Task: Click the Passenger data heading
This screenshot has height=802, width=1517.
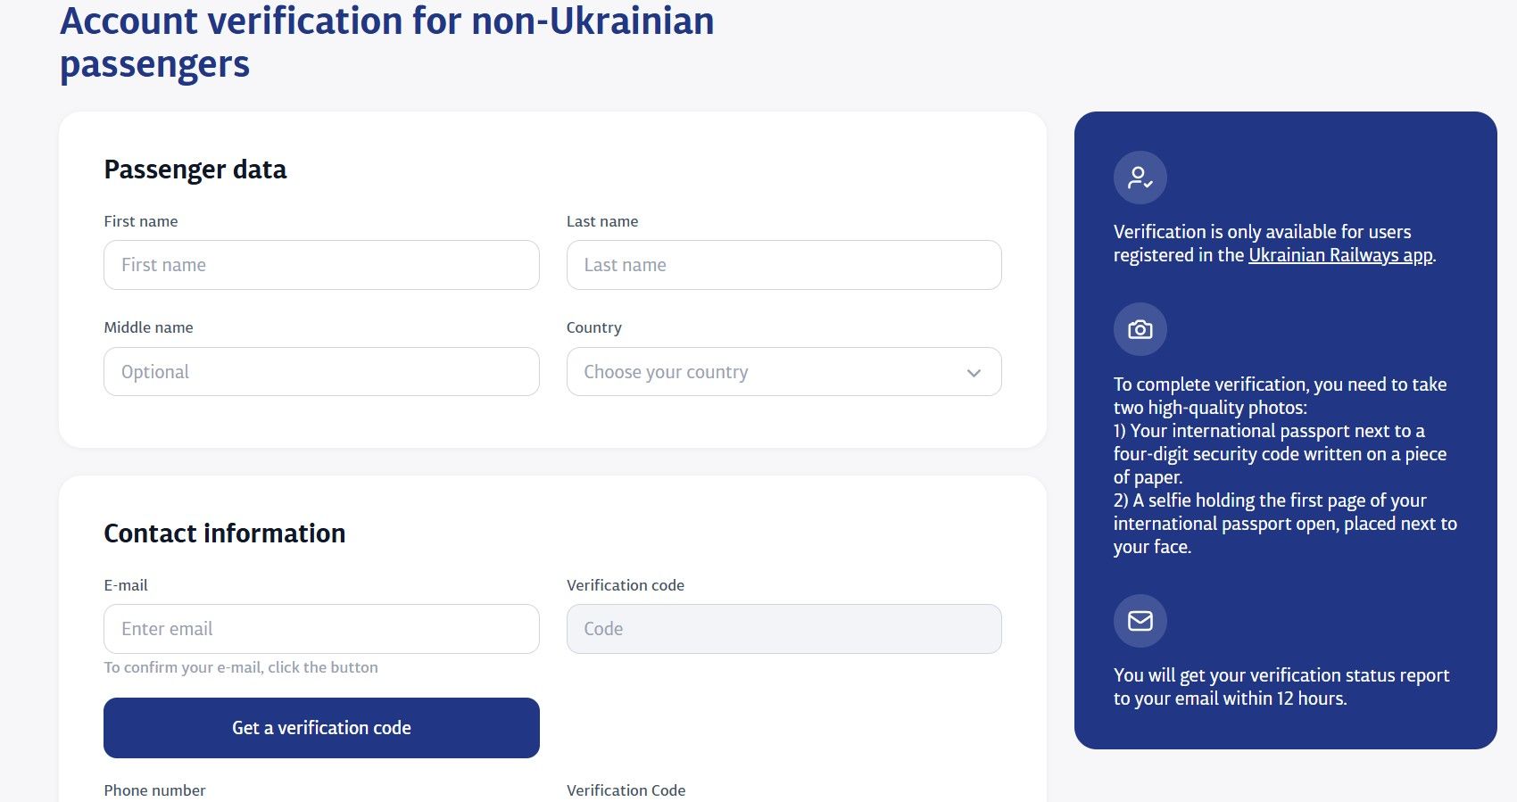Action: click(195, 169)
